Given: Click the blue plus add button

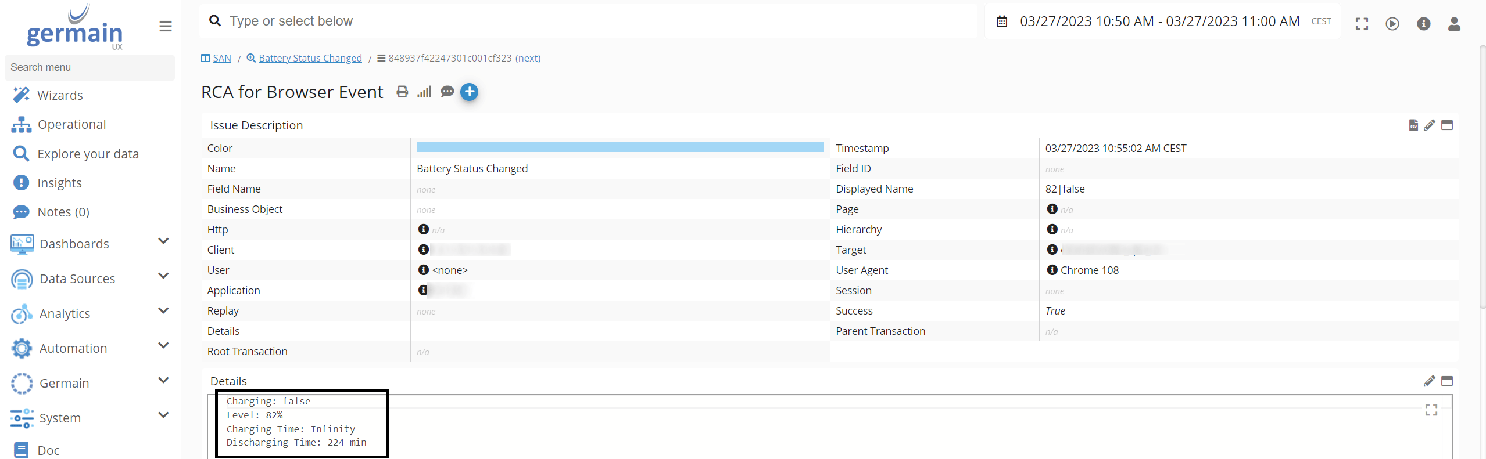Looking at the screenshot, I should (x=470, y=92).
